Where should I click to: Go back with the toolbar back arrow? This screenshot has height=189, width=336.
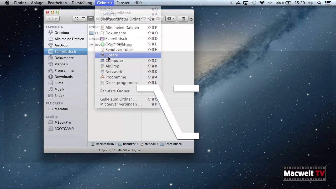click(49, 19)
